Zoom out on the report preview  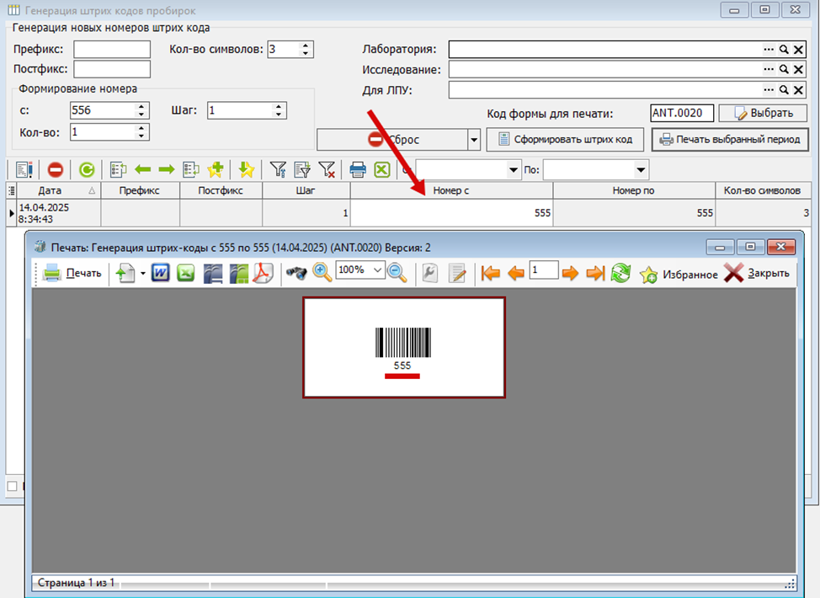click(x=397, y=273)
